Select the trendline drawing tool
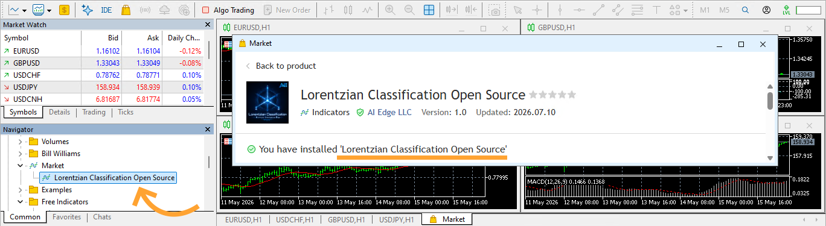Screen dimensions: 826x226 click(x=598, y=10)
